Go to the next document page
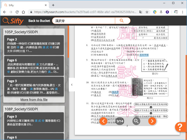Image resolution: width=187 pixels, height=140 pixels. (152, 121)
